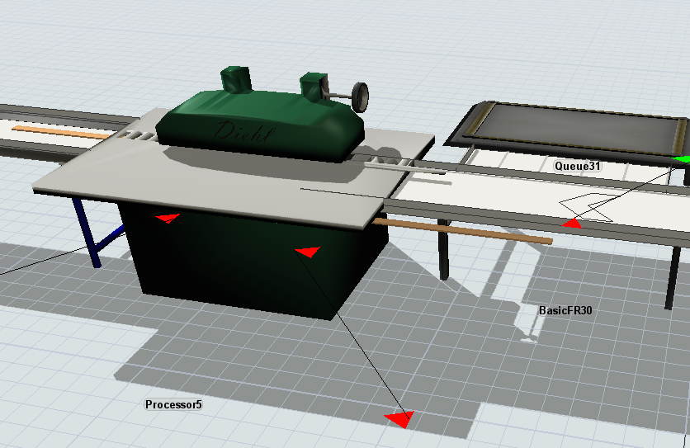This screenshot has width=690, height=448.
Task: Select the Processor5 label text
Action: click(173, 404)
